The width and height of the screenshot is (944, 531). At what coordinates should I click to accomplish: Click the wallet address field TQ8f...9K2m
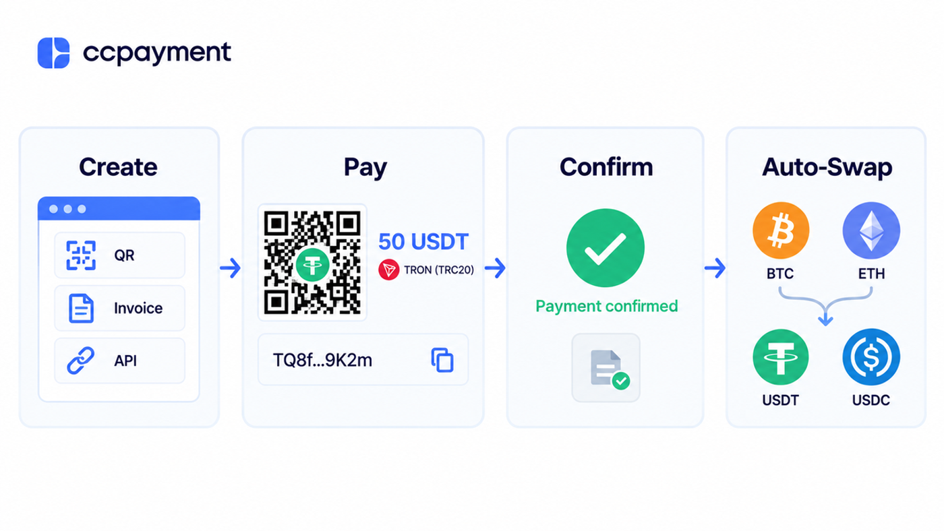click(363, 360)
